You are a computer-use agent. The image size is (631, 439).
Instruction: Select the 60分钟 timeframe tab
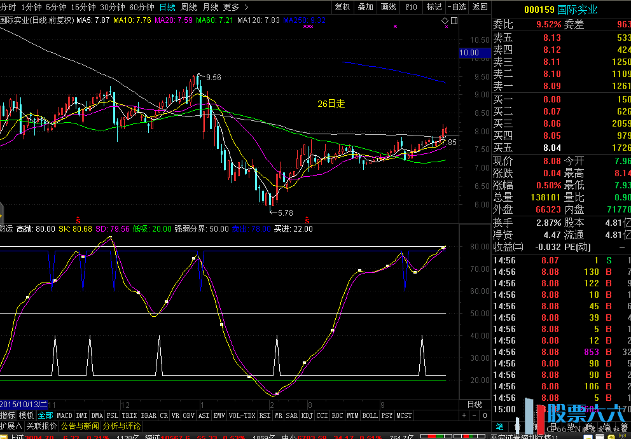(141, 7)
